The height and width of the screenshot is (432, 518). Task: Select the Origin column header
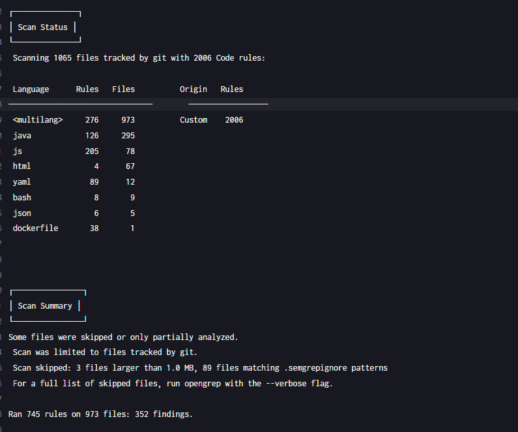click(193, 89)
